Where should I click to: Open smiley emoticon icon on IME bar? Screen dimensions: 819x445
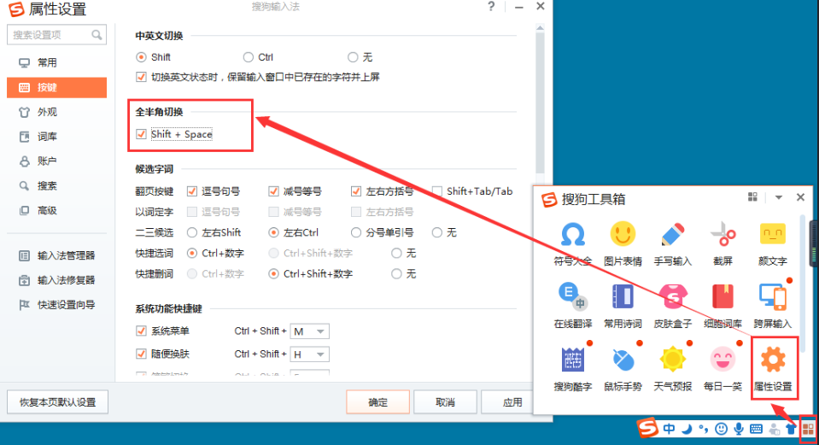[x=721, y=430]
